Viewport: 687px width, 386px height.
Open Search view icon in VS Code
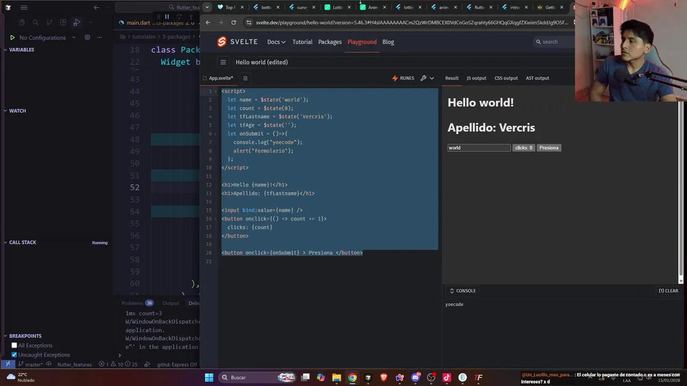click(35, 23)
